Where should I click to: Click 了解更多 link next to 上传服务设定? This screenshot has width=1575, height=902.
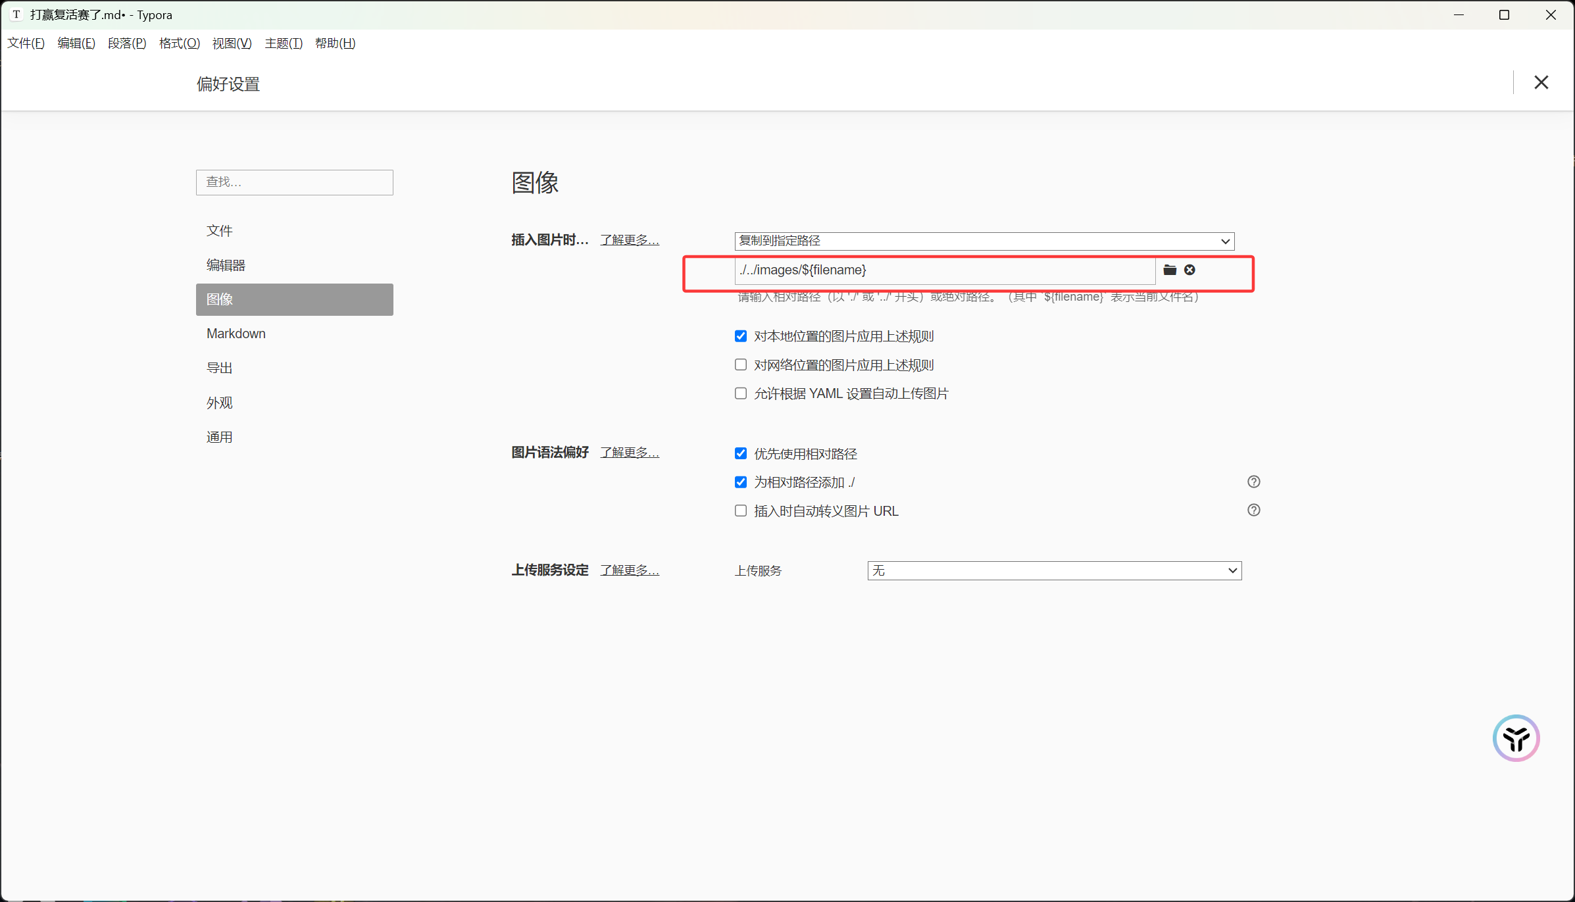click(x=629, y=570)
